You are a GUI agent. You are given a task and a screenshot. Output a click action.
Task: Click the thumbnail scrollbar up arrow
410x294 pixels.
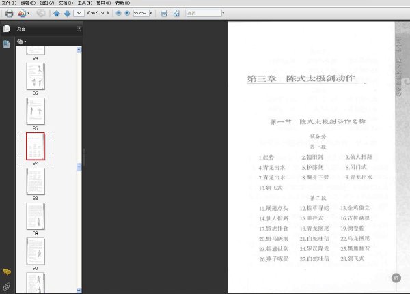pyautogui.click(x=79, y=50)
